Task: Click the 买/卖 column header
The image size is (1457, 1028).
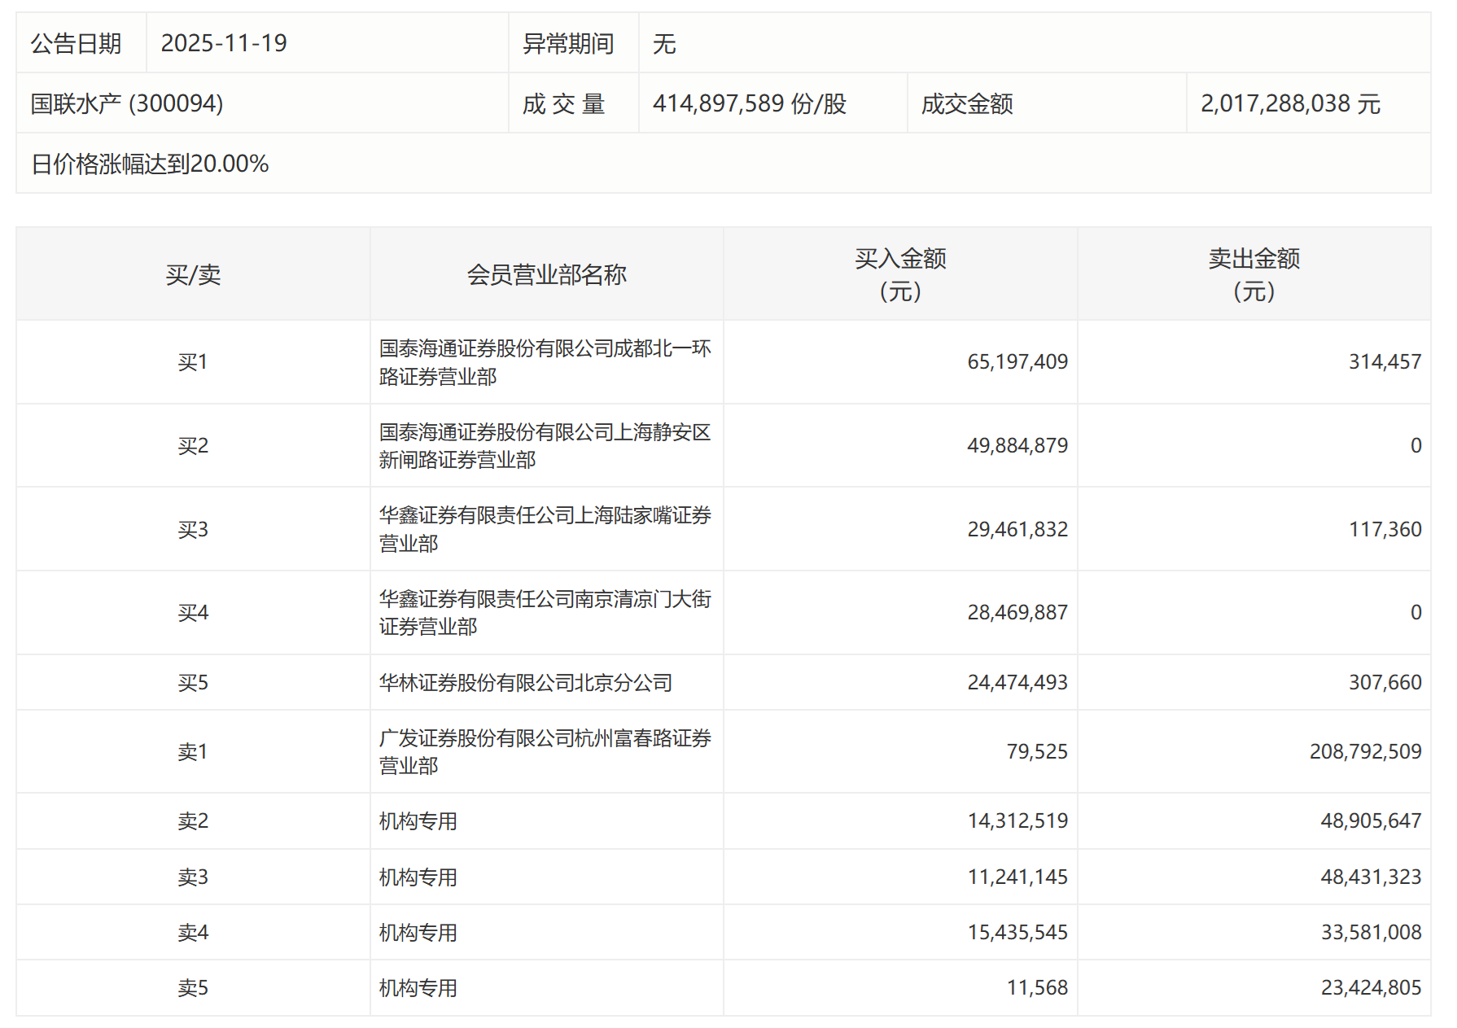Action: (193, 274)
